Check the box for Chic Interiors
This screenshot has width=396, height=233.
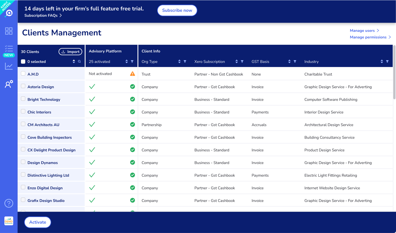23,112
